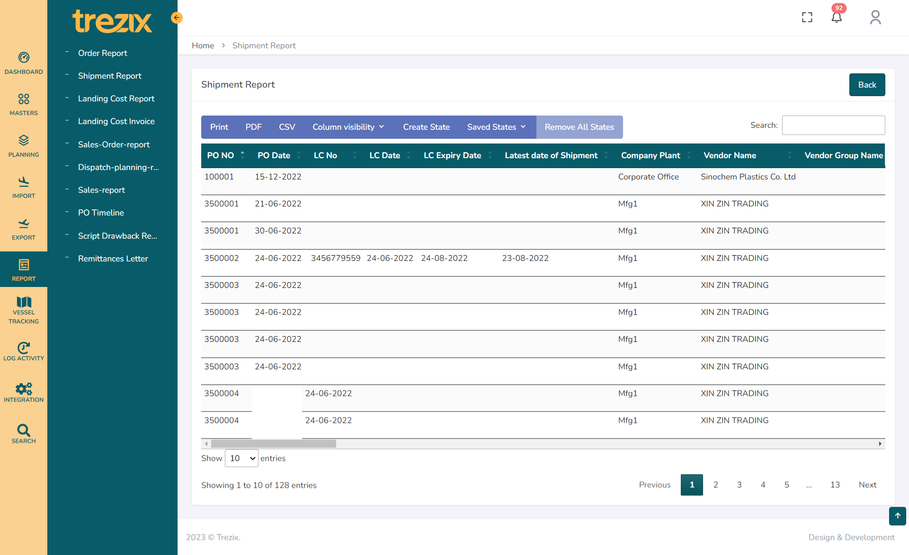Click into the Search input field
This screenshot has height=555, width=909.
coord(833,125)
